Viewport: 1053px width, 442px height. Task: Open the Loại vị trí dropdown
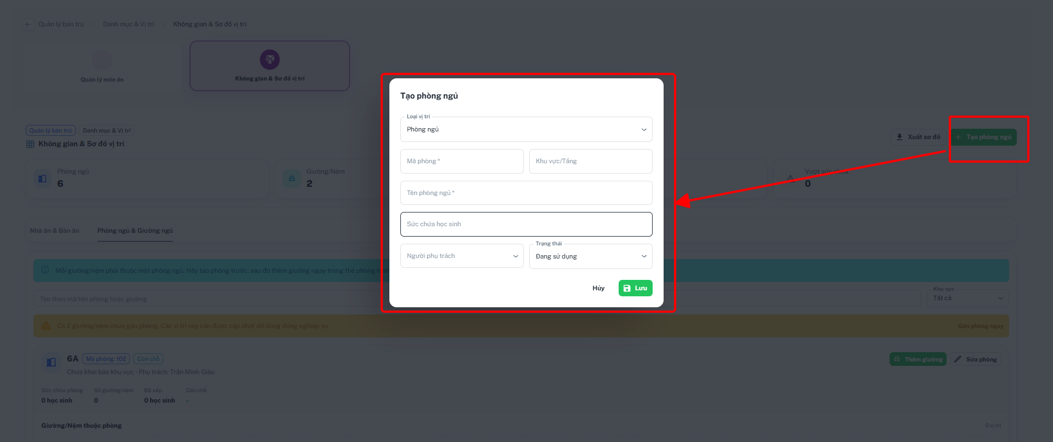point(526,129)
